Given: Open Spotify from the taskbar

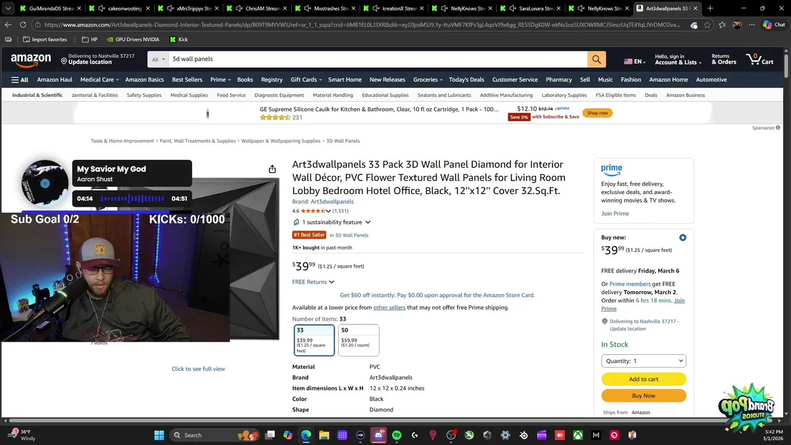Looking at the screenshot, I should click(397, 435).
